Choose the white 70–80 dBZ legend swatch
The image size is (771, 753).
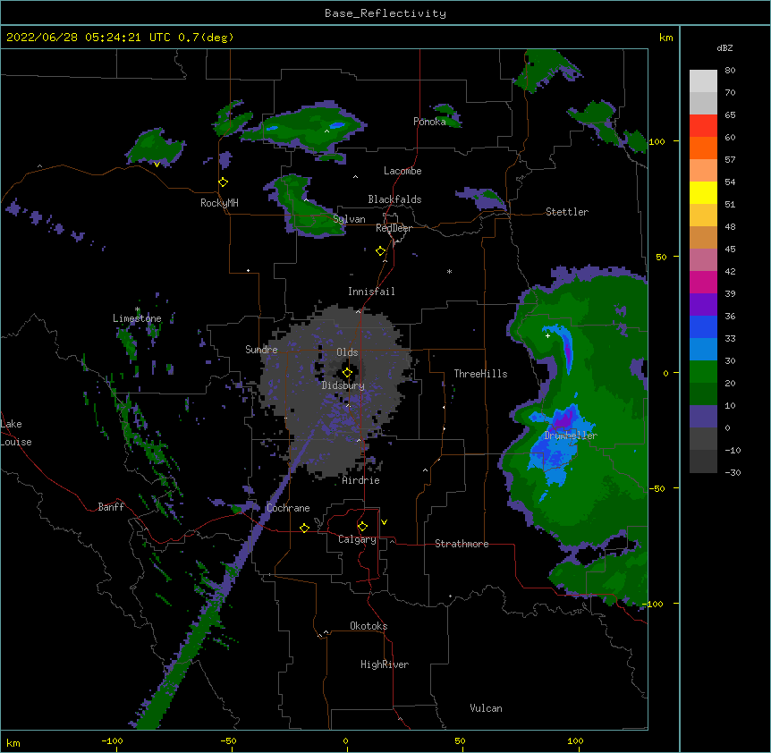coord(703,81)
